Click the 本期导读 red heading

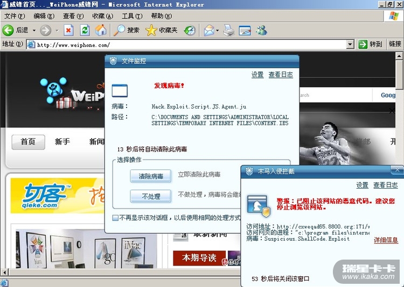[x=199, y=258]
